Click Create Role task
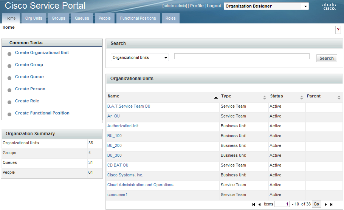 [27, 101]
